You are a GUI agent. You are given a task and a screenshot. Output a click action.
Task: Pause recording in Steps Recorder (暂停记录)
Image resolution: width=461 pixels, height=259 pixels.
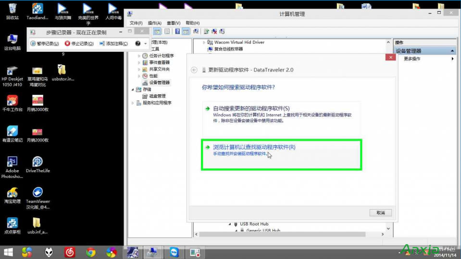pyautogui.click(x=45, y=44)
